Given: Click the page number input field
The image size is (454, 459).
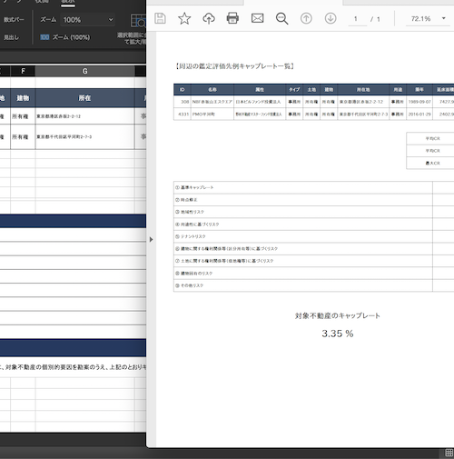Looking at the screenshot, I should tap(357, 19).
